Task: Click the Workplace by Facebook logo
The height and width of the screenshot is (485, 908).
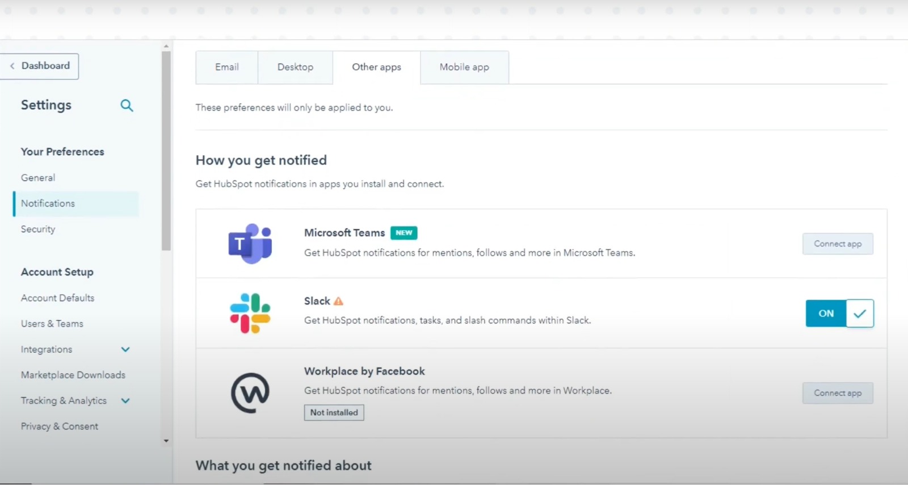Action: (x=250, y=392)
